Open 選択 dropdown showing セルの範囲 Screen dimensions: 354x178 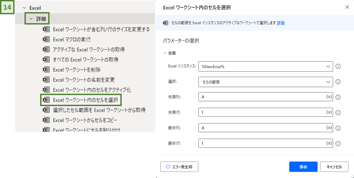point(265,82)
